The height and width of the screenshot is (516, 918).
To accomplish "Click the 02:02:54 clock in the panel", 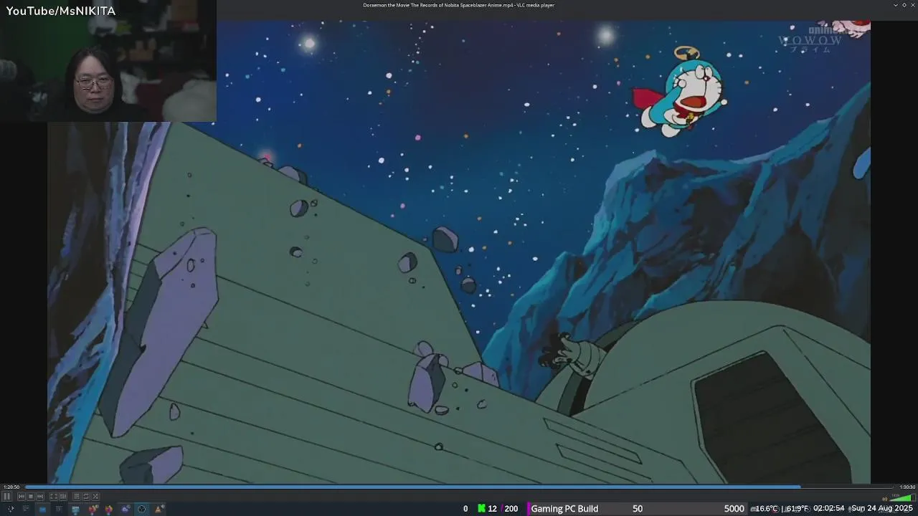I will point(829,508).
